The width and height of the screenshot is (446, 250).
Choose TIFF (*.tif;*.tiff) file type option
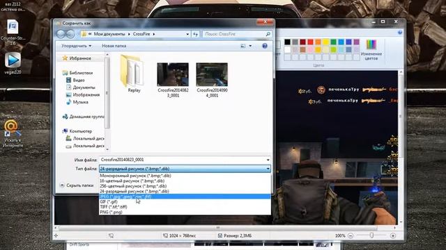(x=185, y=207)
